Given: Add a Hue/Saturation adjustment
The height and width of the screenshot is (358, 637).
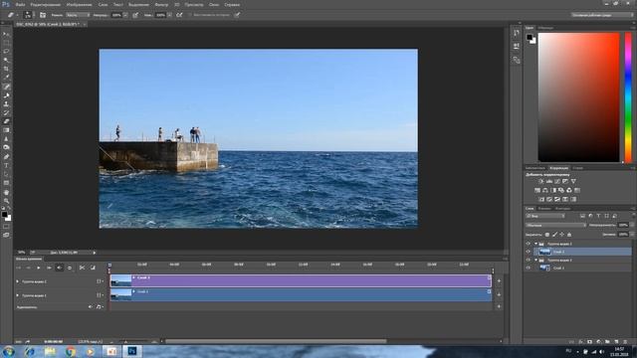Looking at the screenshot, I should [x=537, y=190].
